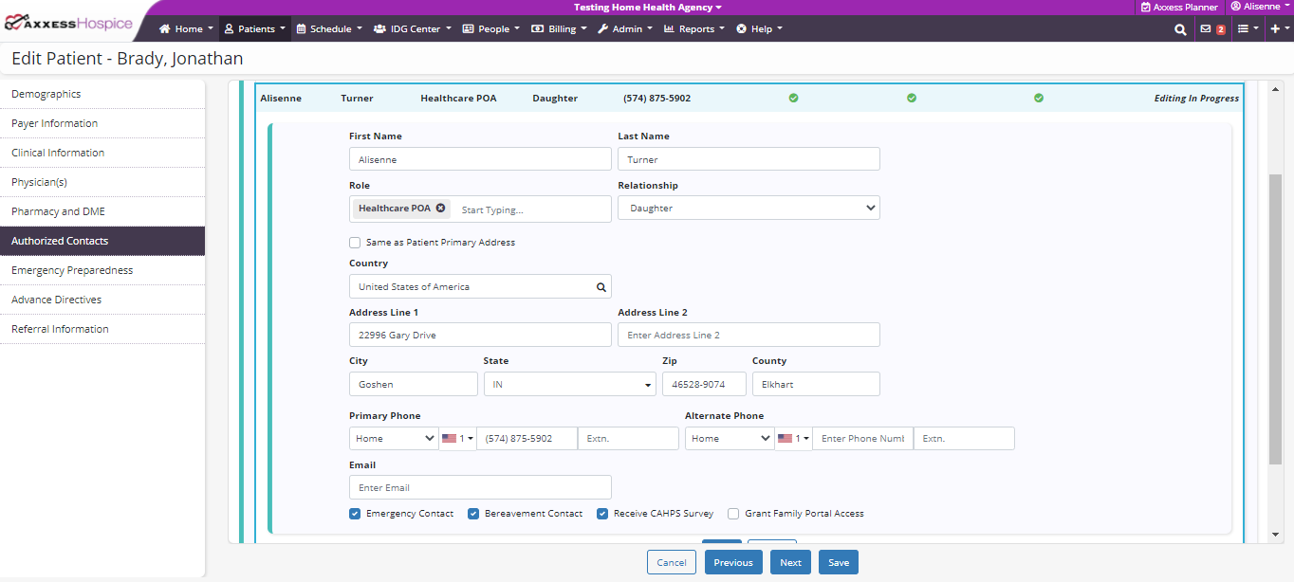Viewport: 1294px width, 582px height.
Task: Click the Previous button
Action: click(x=733, y=563)
